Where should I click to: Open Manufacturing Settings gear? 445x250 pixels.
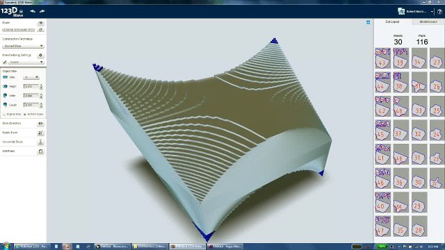(x=40, y=56)
